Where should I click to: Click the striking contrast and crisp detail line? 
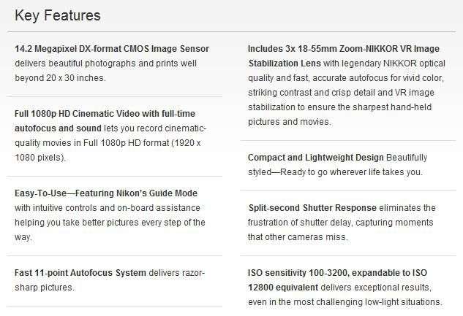coord(341,93)
